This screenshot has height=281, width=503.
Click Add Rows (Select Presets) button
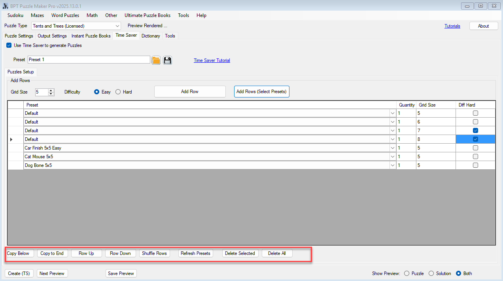coord(262,92)
